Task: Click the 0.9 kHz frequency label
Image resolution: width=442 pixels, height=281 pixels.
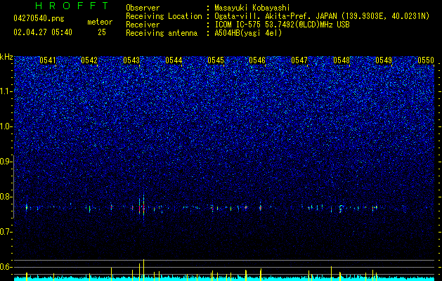Action: point(6,162)
